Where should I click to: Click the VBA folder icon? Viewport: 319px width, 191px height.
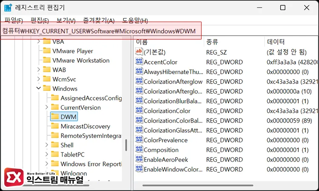47,41
